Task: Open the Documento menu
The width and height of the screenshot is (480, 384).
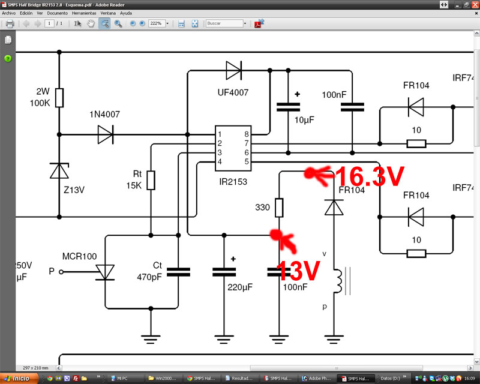Action: (x=57, y=13)
